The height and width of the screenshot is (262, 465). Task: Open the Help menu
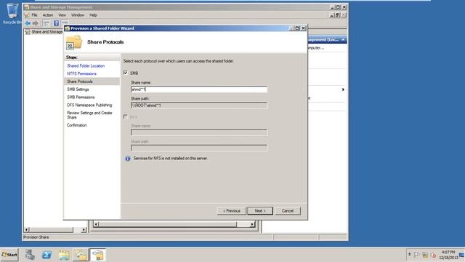93,15
